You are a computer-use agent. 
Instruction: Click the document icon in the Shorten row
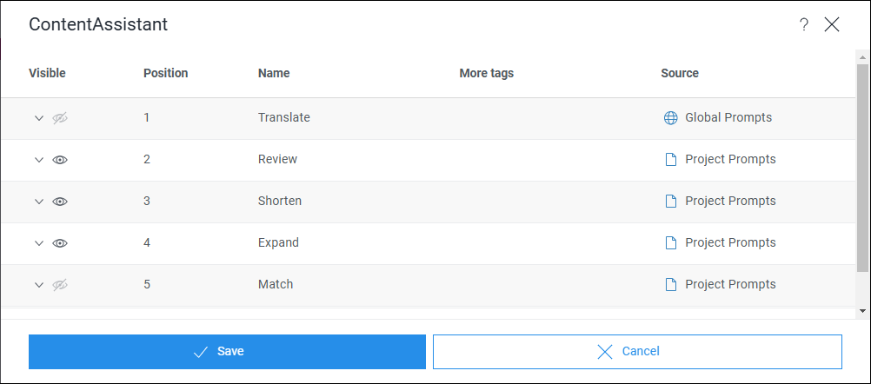tap(670, 202)
